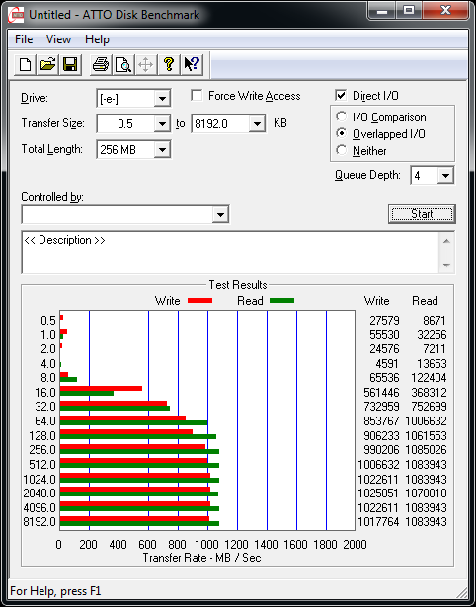Image resolution: width=476 pixels, height=607 pixels.
Task: Open Print Preview from the toolbar
Action: [123, 64]
